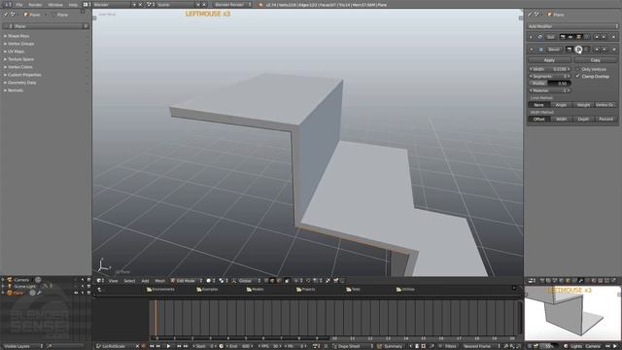Open the Nearest Frame snapping dropdown
Viewport: 622px width, 350px height.
(481, 346)
